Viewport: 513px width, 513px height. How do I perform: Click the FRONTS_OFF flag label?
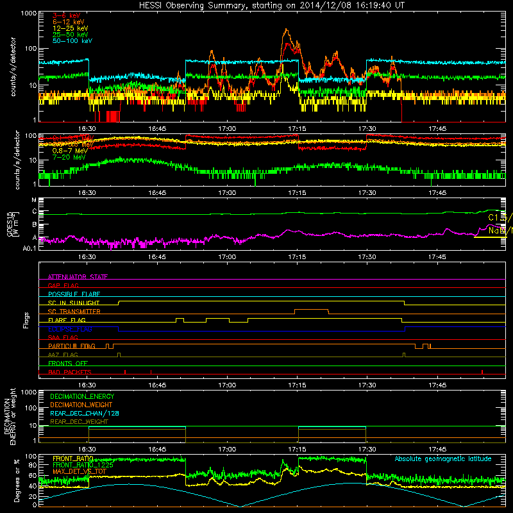tap(68, 364)
